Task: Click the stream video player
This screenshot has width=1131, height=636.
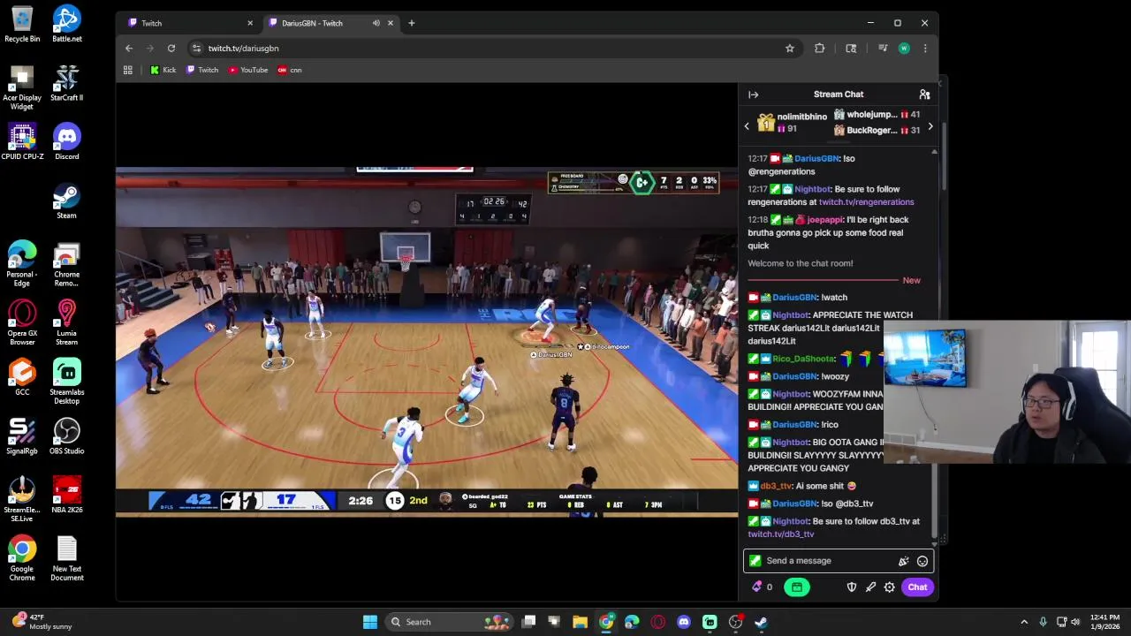Action: 427,340
